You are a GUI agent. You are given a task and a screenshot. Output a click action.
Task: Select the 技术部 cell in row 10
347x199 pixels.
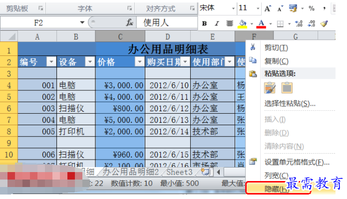[x=213, y=154]
